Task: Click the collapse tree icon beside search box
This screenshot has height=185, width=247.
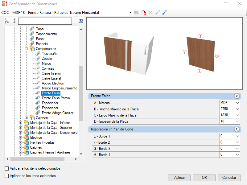Action: (14, 21)
